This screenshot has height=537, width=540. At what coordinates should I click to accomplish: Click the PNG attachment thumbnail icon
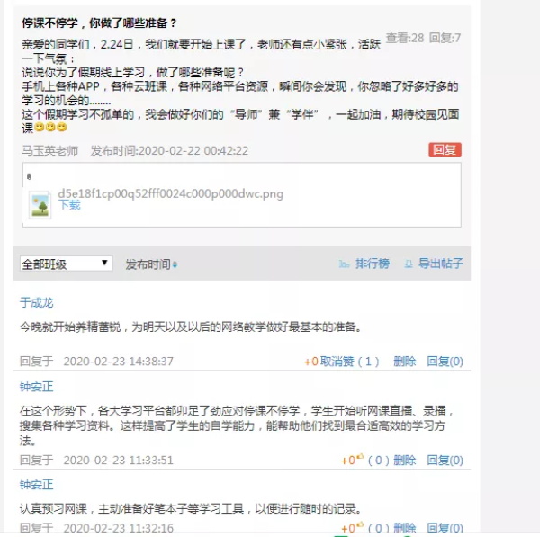(x=40, y=205)
